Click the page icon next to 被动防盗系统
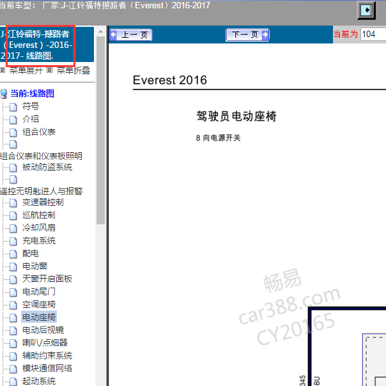Viewport: 386px width, 386px height. (x=13, y=168)
